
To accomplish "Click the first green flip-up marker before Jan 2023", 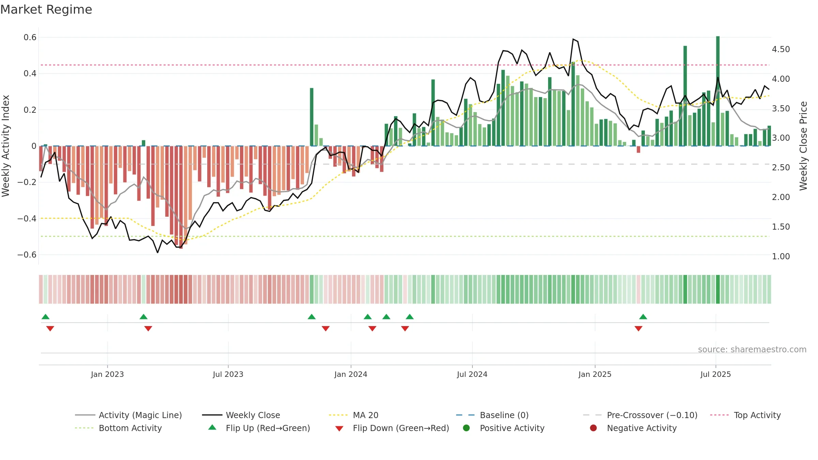I will pyautogui.click(x=45, y=317).
